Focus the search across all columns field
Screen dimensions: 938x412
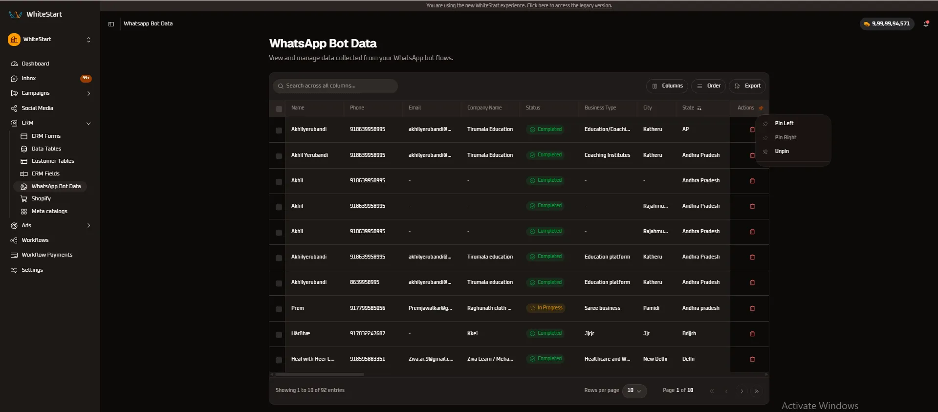(335, 86)
